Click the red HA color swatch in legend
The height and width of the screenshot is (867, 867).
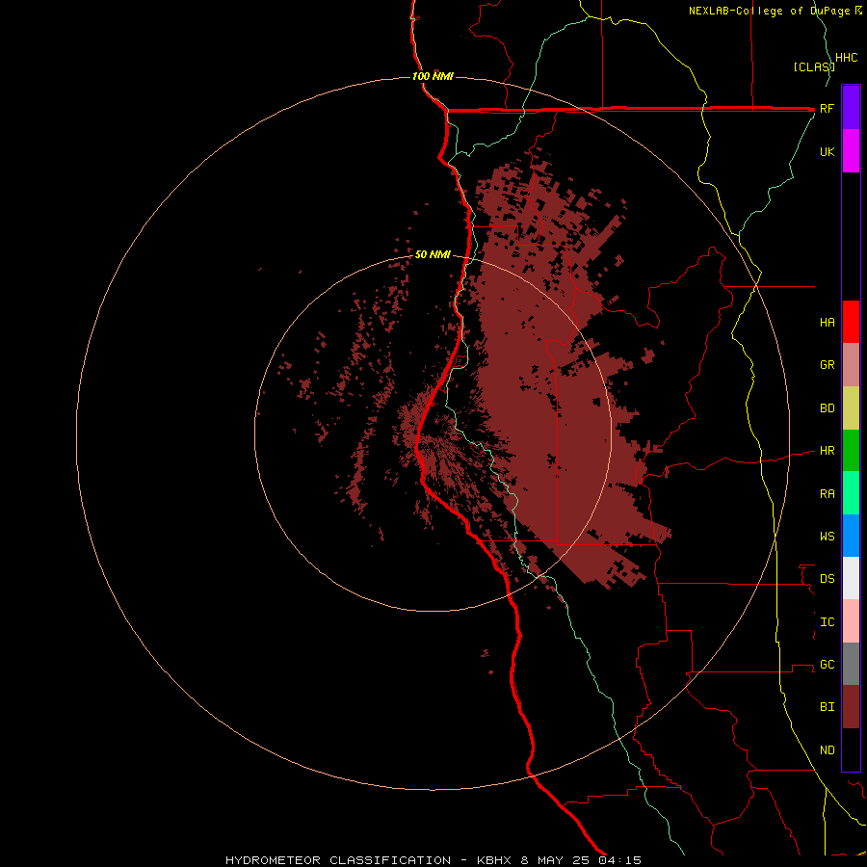[x=851, y=322]
